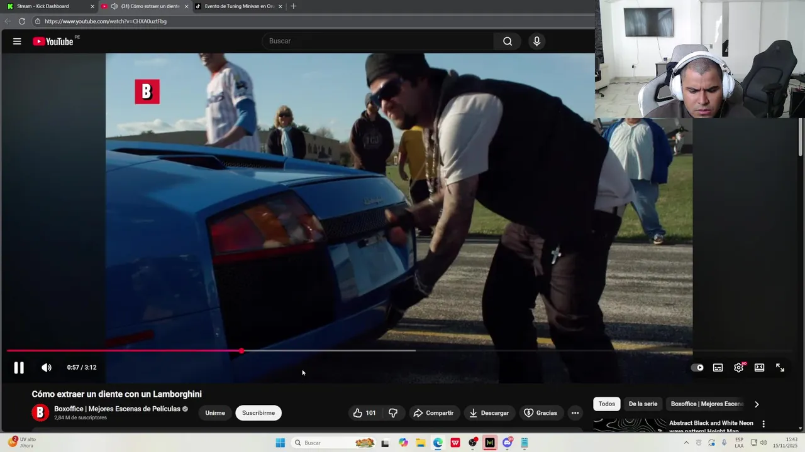Viewport: 805px width, 452px height.
Task: Open the UV alto weather widget
Action: (23, 443)
